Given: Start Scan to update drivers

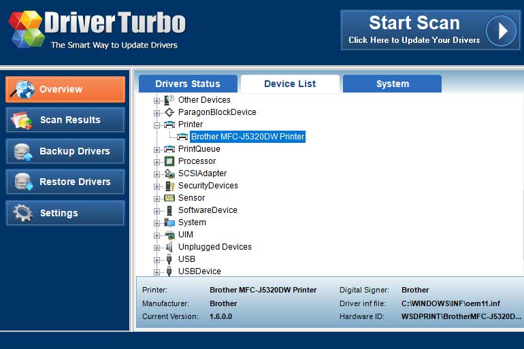Looking at the screenshot, I should click(430, 30).
